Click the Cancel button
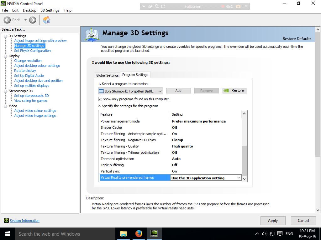 coord(303,221)
